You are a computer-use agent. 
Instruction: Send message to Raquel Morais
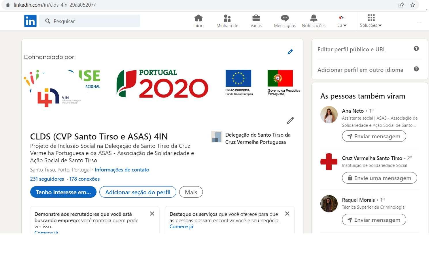pyautogui.click(x=374, y=220)
